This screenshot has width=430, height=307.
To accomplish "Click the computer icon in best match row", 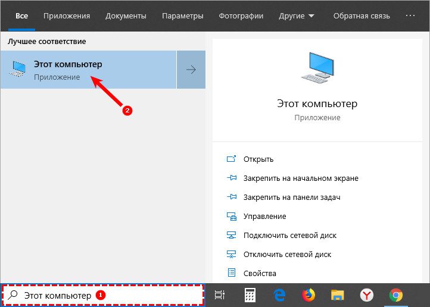I will pos(18,69).
